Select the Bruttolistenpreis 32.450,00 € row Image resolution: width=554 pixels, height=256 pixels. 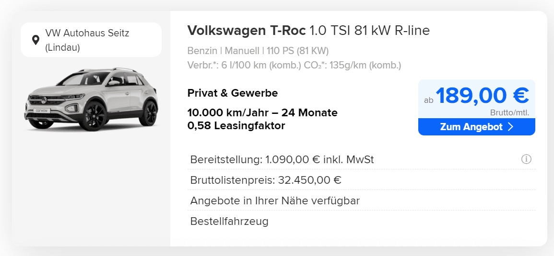click(x=362, y=180)
